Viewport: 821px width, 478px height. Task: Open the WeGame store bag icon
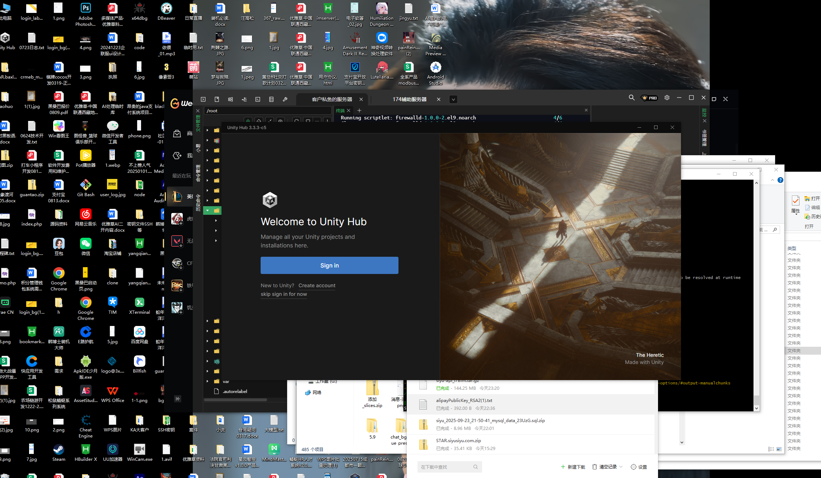pyautogui.click(x=177, y=134)
